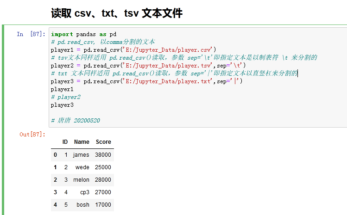Click the path string 'E:/Jupyter_Data/player.txt'
The image size is (347, 215).
168,81
